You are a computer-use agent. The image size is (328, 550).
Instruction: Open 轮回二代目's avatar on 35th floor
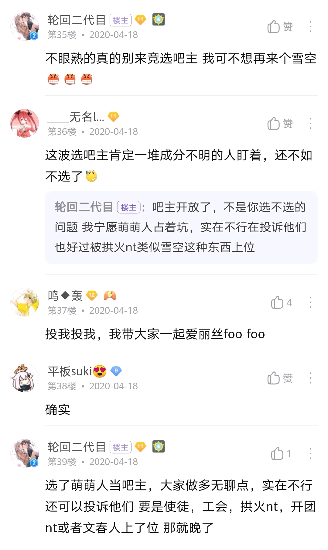tap(25, 27)
